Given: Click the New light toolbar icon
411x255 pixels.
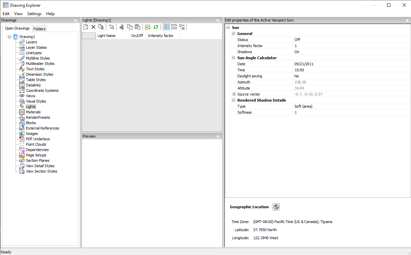Looking at the screenshot, I should 86,27.
